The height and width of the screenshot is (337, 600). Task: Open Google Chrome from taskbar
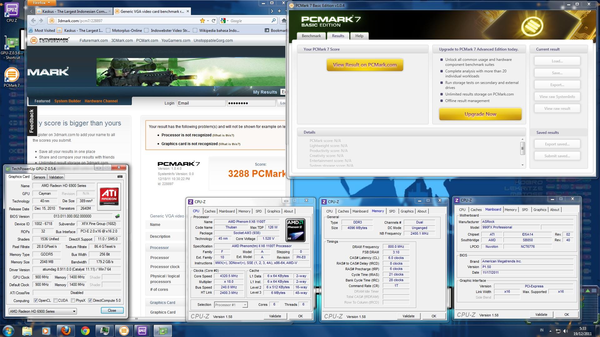coord(85,331)
